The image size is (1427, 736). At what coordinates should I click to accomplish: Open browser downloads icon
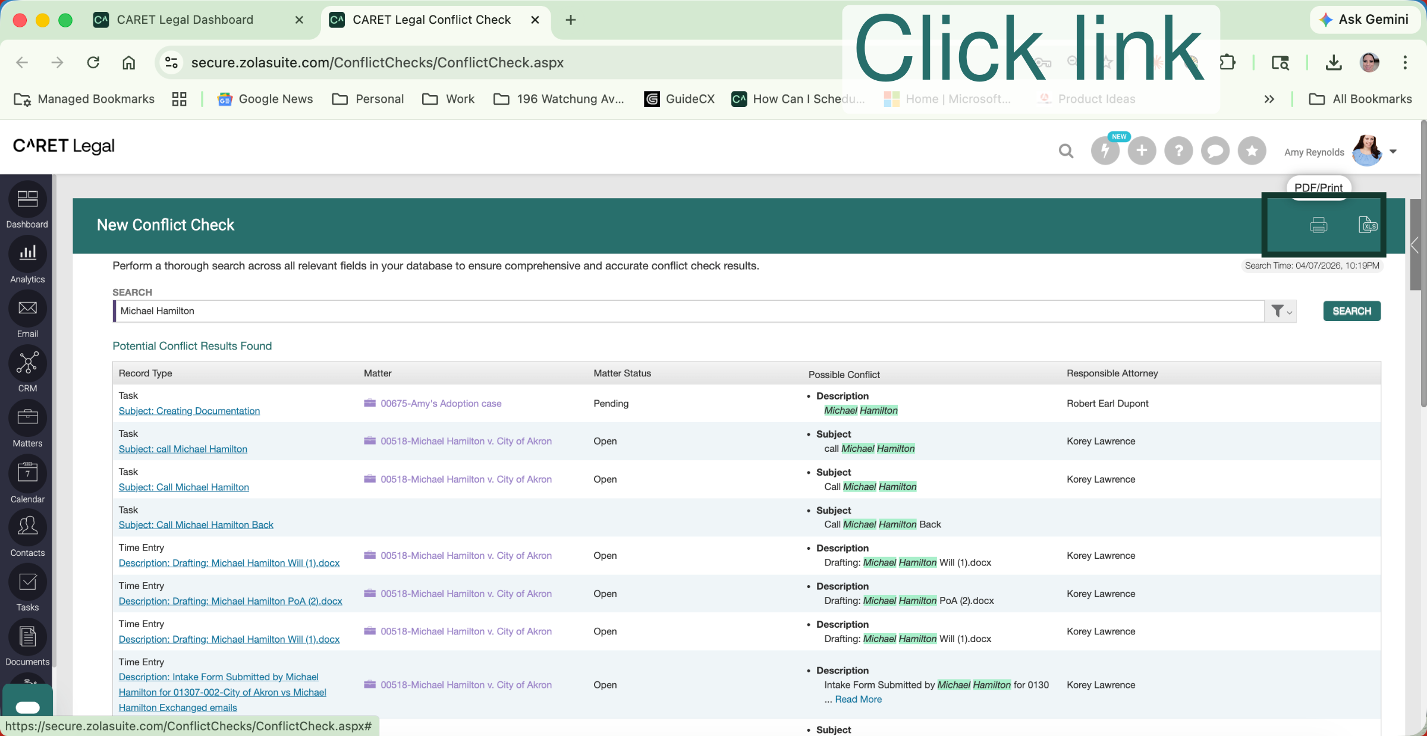1334,62
